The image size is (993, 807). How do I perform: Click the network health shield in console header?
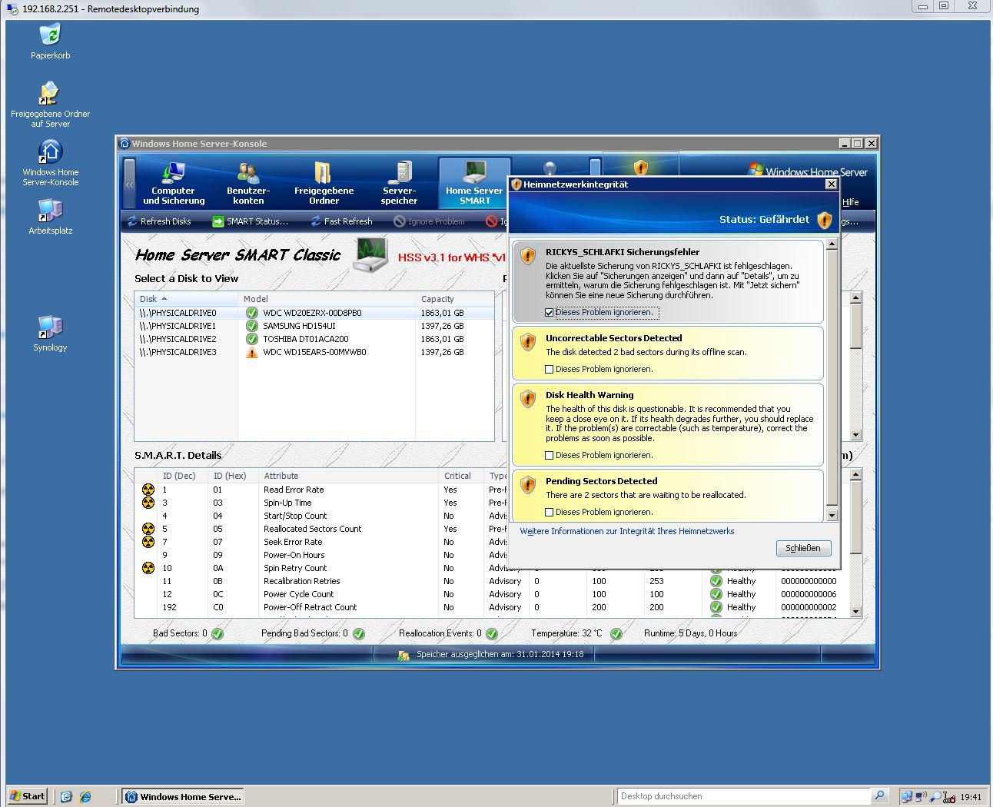(x=640, y=167)
